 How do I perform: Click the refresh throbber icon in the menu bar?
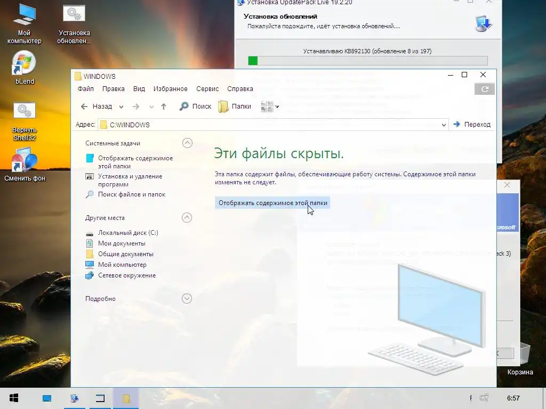[x=484, y=89]
